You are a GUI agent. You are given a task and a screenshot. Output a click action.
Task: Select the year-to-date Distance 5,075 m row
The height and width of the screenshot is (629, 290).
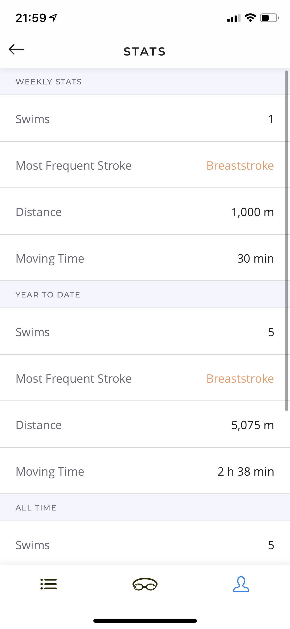pos(144,425)
